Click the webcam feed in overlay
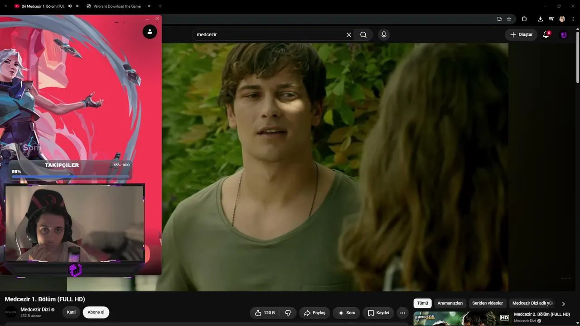The image size is (580, 326). [x=75, y=223]
